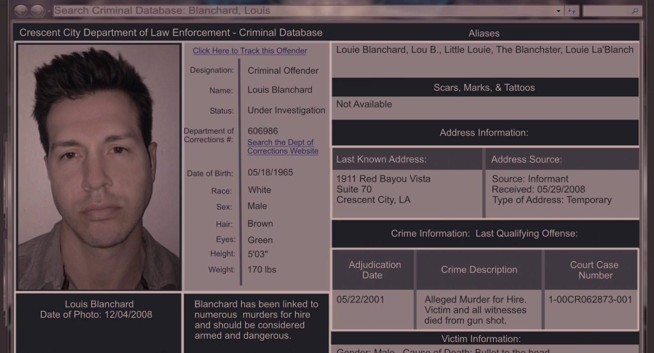Click the Aliases header label
The width and height of the screenshot is (654, 353).
[484, 33]
